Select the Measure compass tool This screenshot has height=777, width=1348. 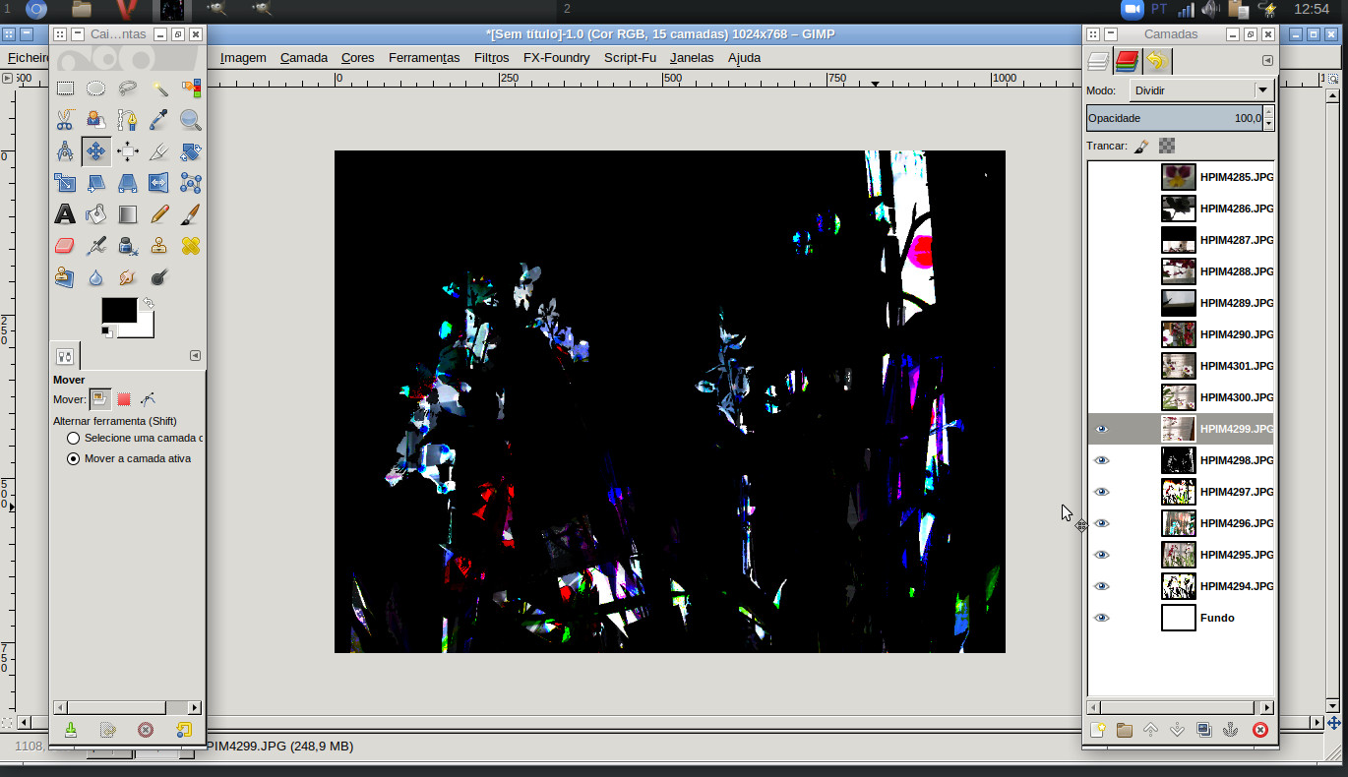(x=65, y=151)
